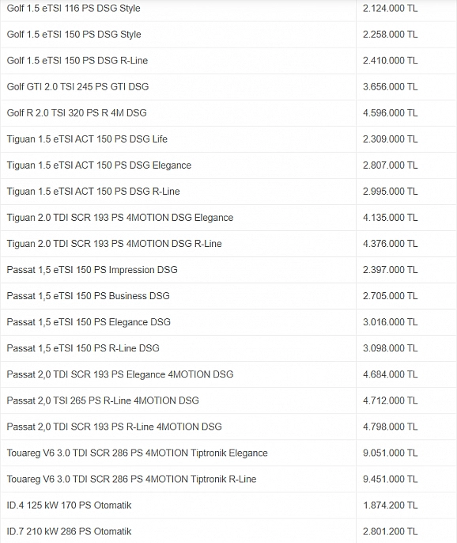The image size is (457, 543).
Task: Click the Tiguan 1.5 eTSI DSG Elegance text
Action: tap(99, 165)
